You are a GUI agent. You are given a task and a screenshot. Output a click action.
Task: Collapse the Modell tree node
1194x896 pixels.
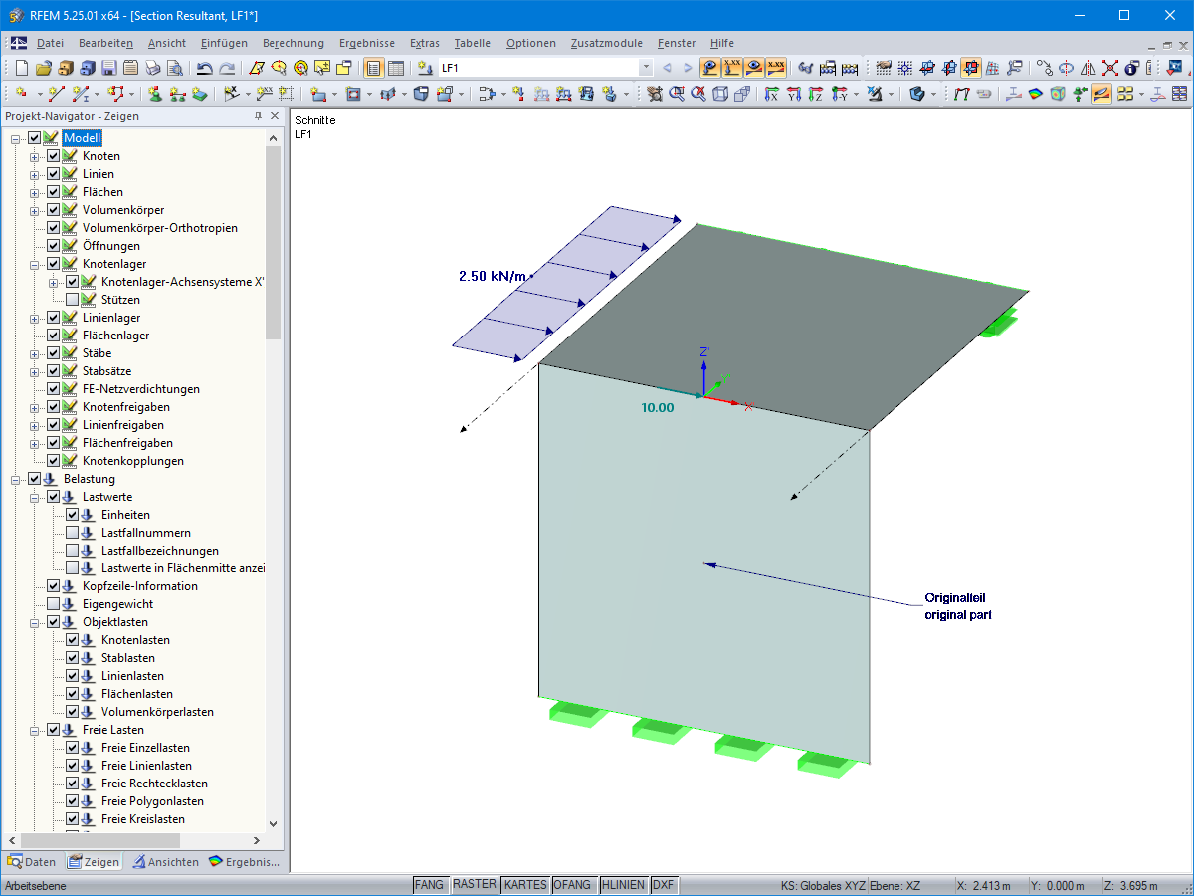click(x=16, y=138)
